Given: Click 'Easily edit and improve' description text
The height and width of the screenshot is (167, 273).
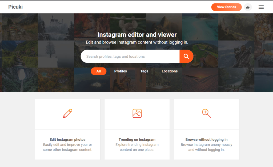Looking at the screenshot, I should tap(67, 147).
